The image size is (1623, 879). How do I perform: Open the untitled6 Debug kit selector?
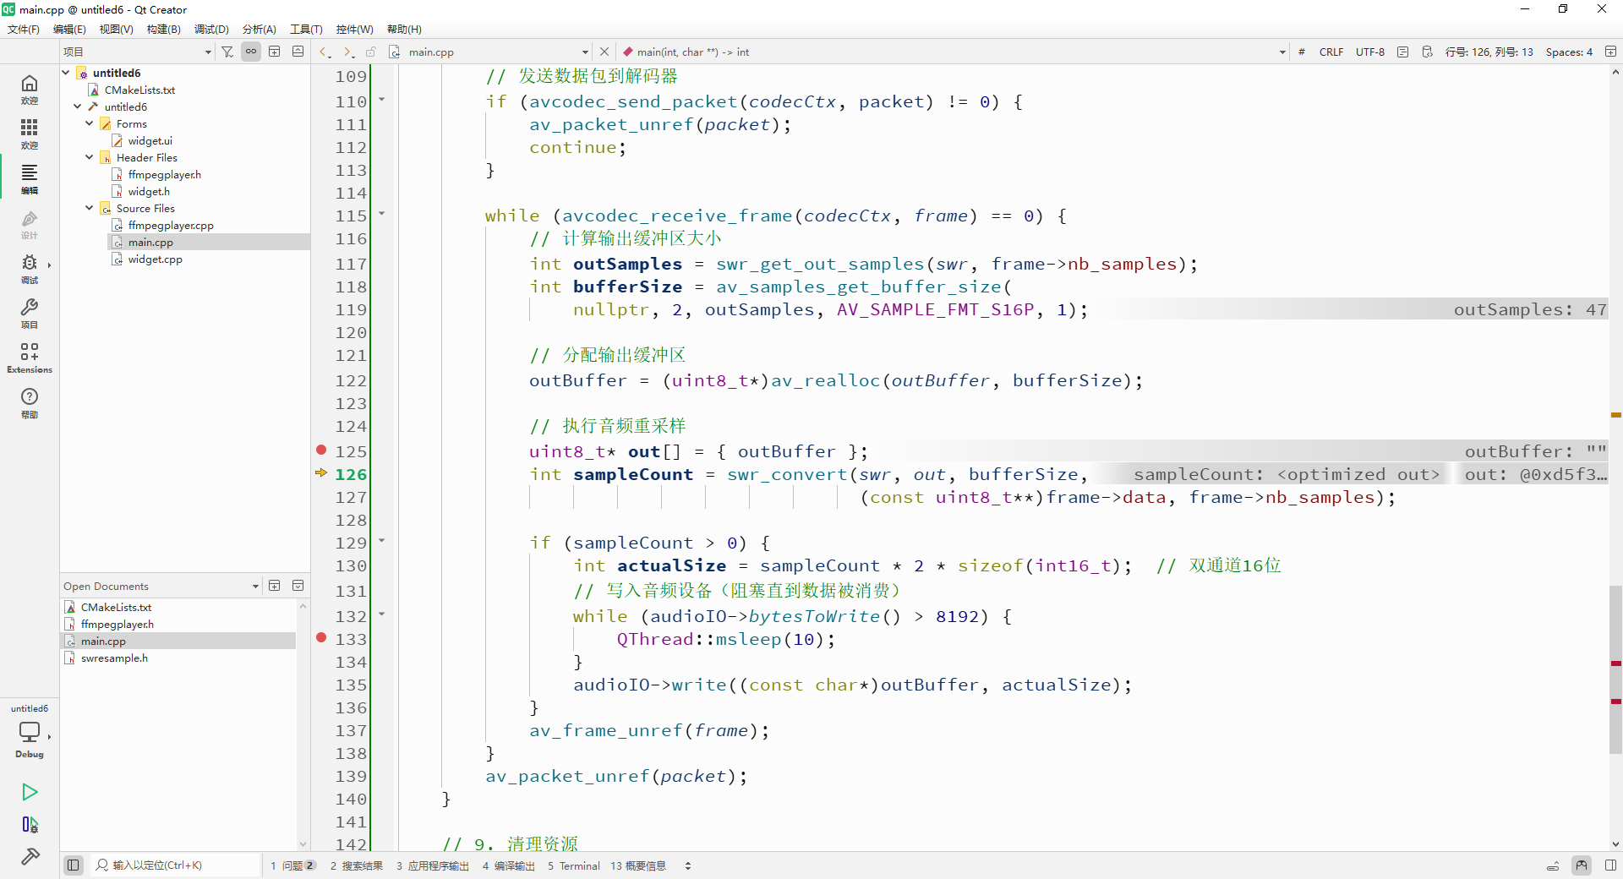30,732
